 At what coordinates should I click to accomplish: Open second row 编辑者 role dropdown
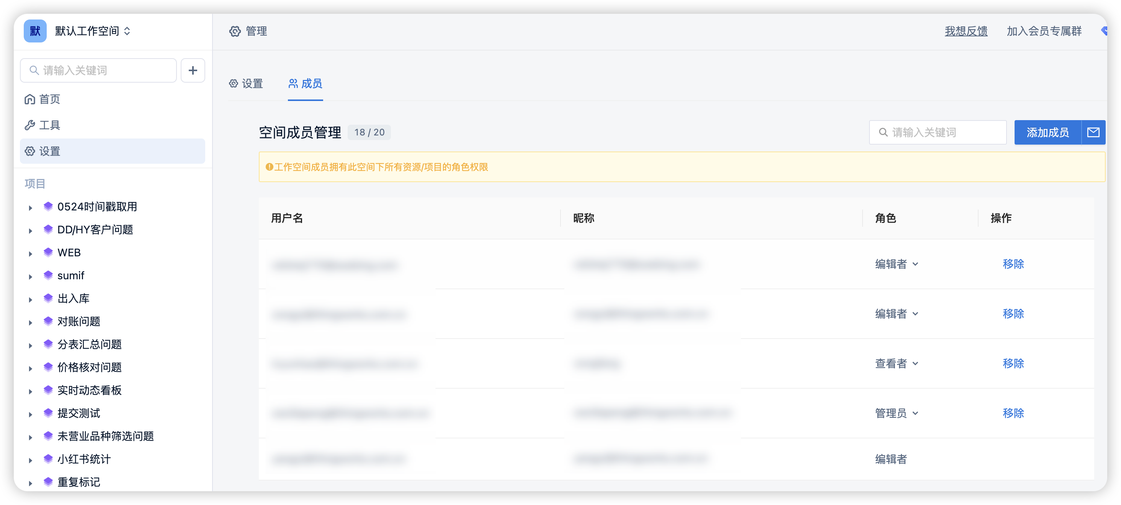coord(896,314)
